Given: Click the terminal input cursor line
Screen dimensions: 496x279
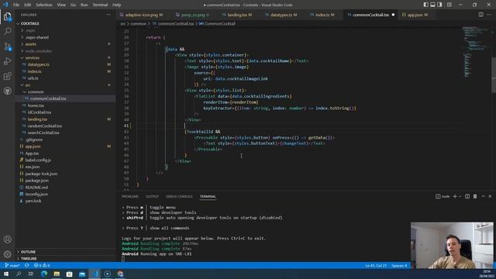Looking at the screenshot, I should pyautogui.click(x=123, y=259).
